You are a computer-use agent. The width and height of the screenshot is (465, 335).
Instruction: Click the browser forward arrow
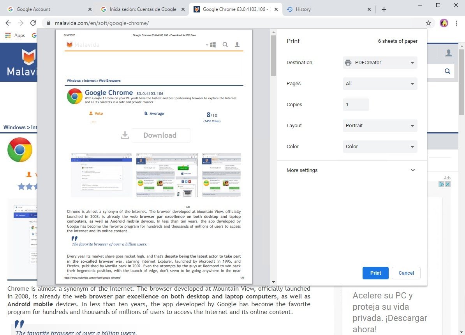21,23
